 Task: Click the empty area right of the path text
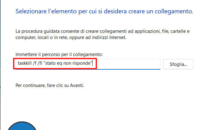point(127,64)
